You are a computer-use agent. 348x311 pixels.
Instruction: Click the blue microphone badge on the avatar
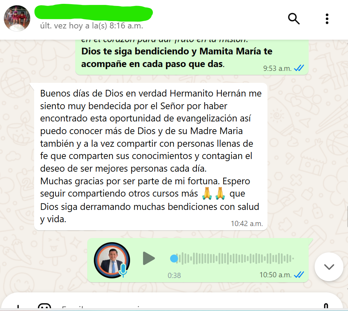[x=123, y=270]
